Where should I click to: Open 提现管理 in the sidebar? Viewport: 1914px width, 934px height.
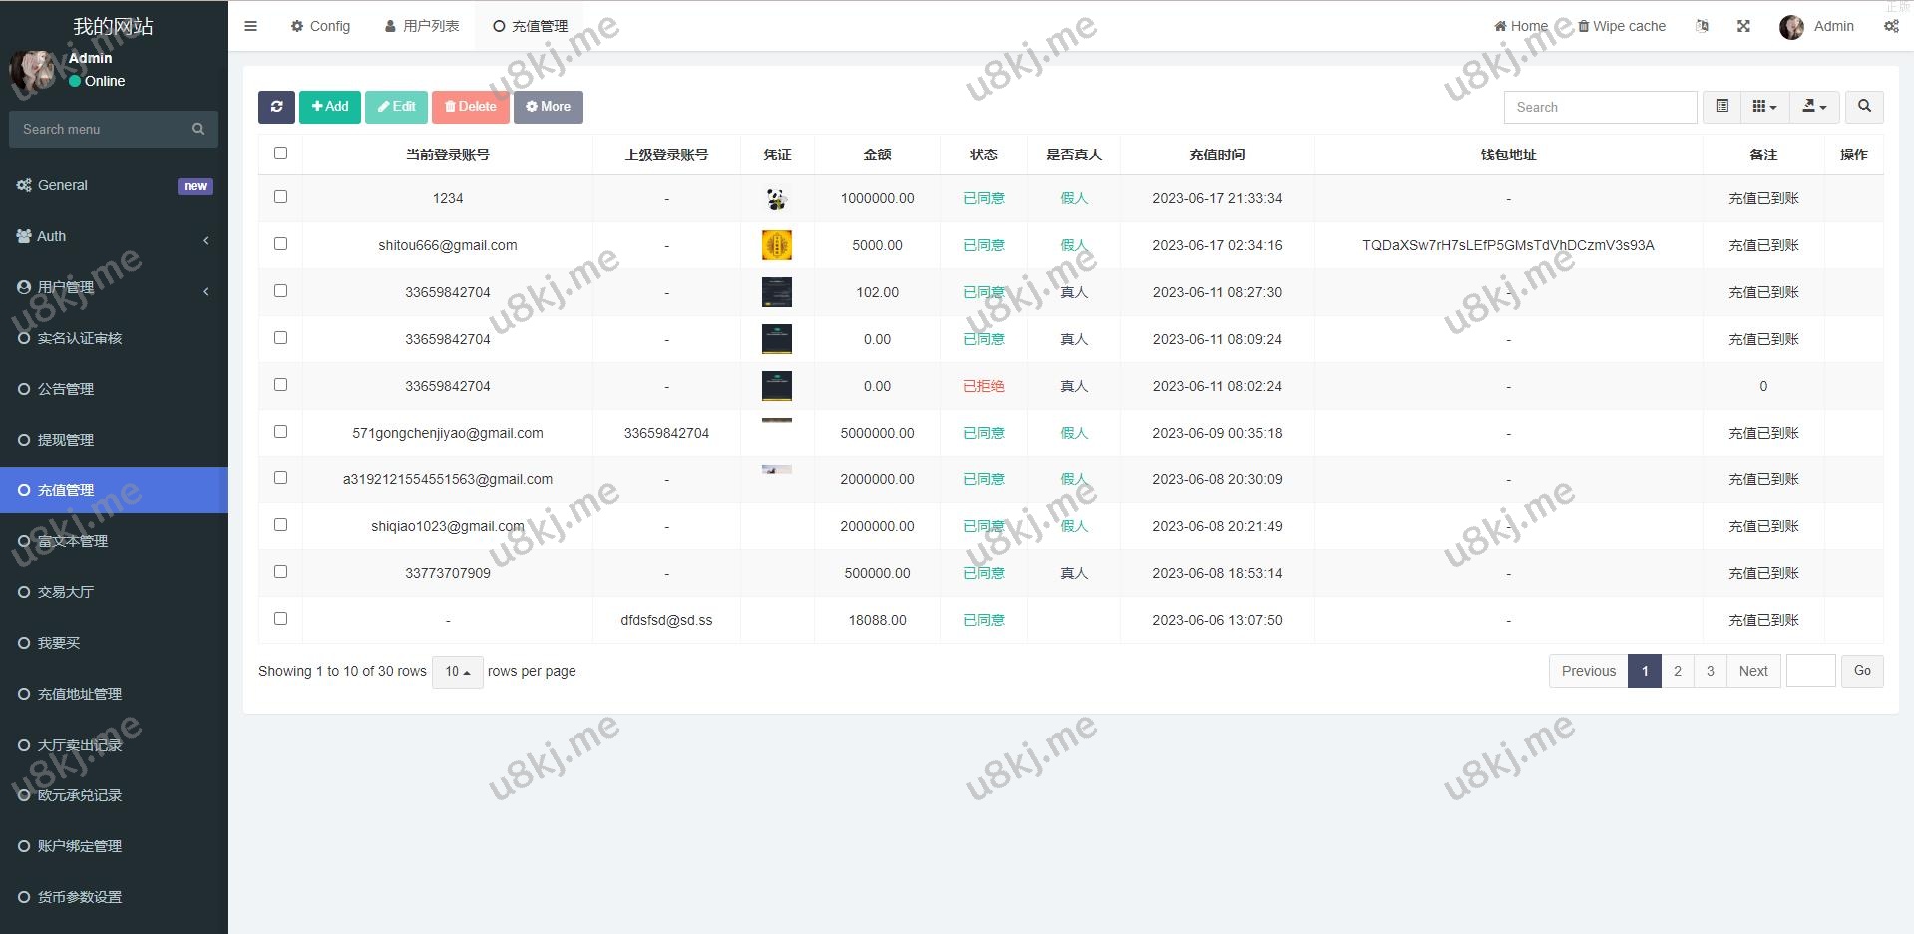click(66, 440)
